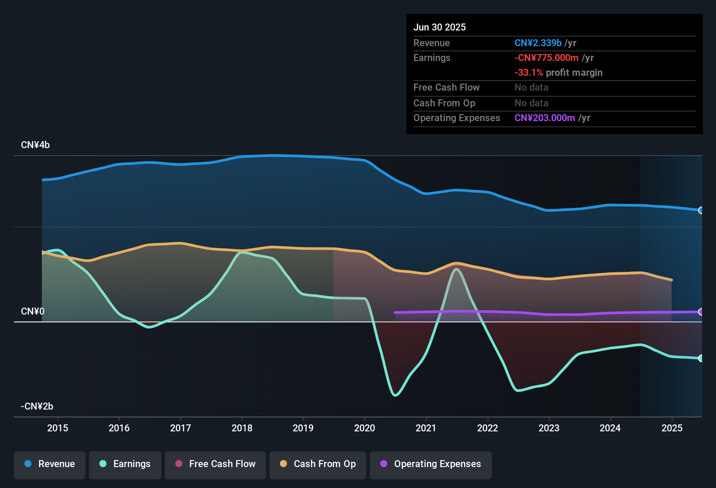
Task: Select the 2025 year label on the axis
Action: pyautogui.click(x=672, y=428)
